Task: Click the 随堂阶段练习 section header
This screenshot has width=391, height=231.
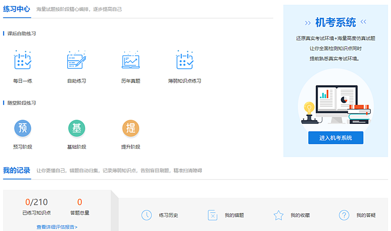Action: (x=21, y=103)
